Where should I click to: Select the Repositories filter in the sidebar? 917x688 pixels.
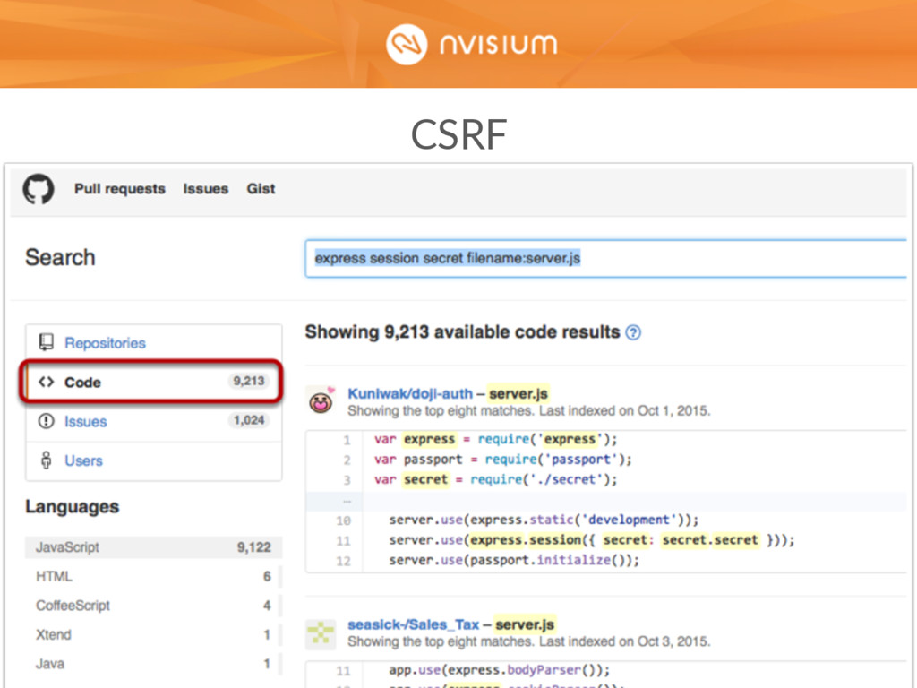point(154,343)
